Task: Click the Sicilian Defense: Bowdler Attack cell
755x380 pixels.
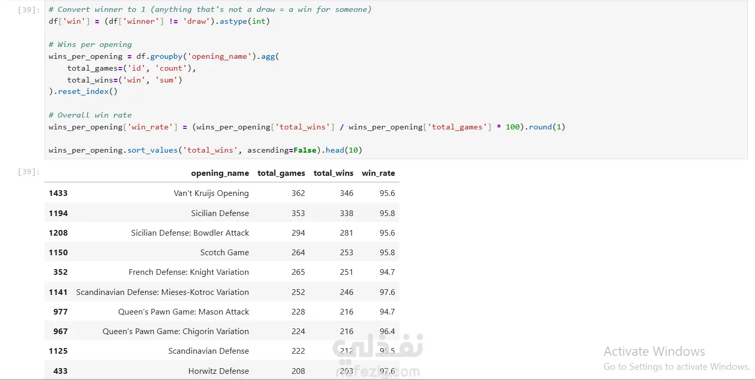Action: pos(190,233)
